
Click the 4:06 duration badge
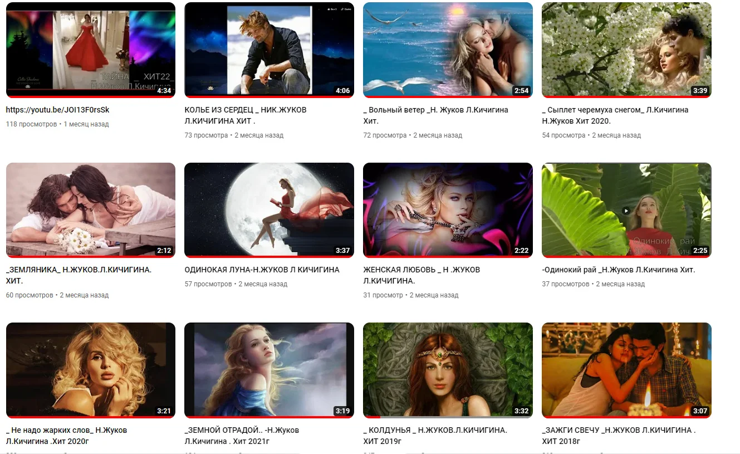342,90
